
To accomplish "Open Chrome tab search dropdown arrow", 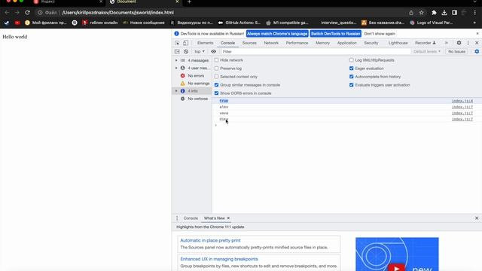I will (475, 2).
